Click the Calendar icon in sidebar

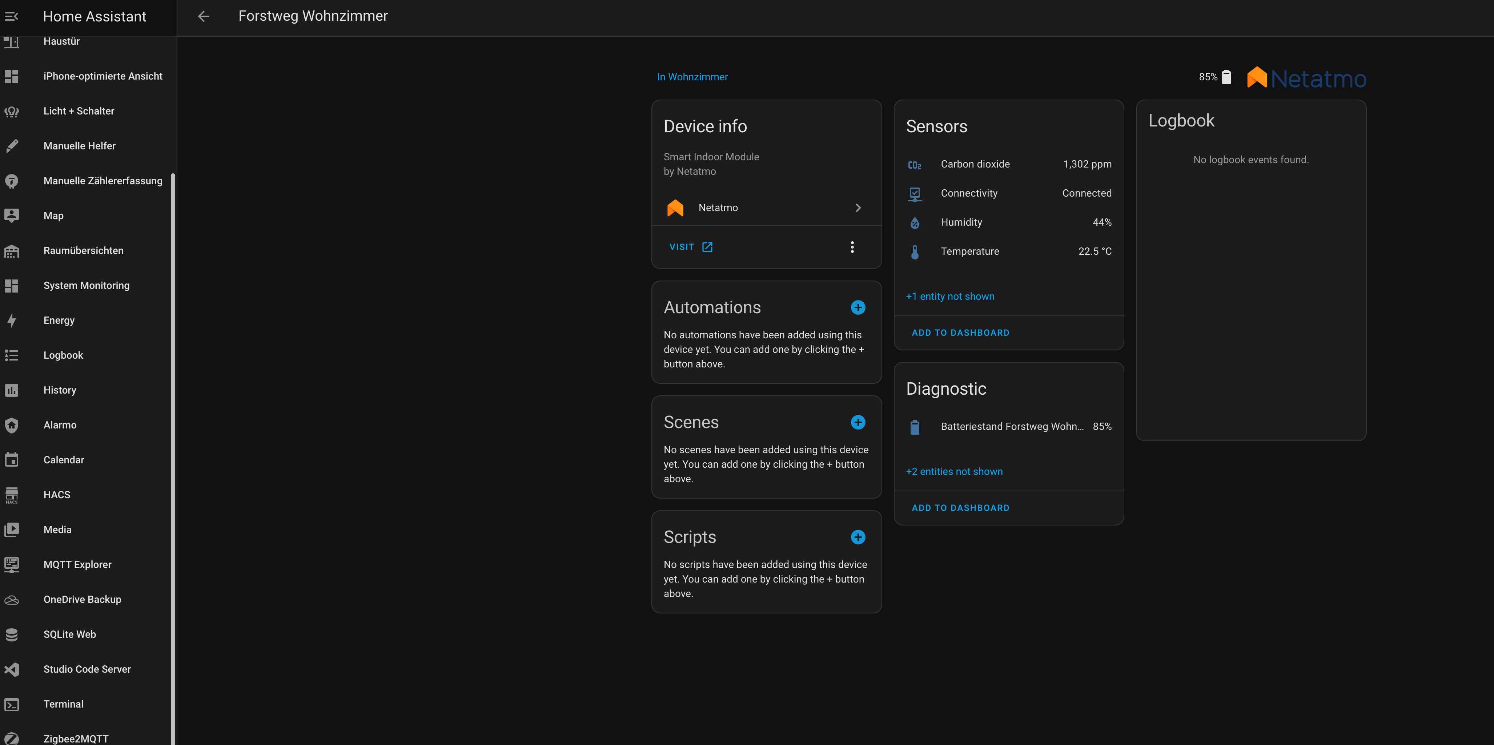point(12,460)
